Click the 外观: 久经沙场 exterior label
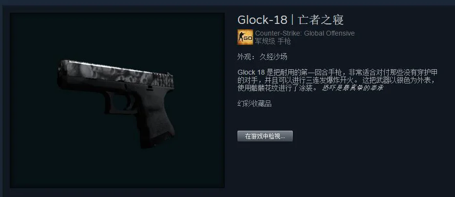This screenshot has height=197, width=455. (262, 57)
